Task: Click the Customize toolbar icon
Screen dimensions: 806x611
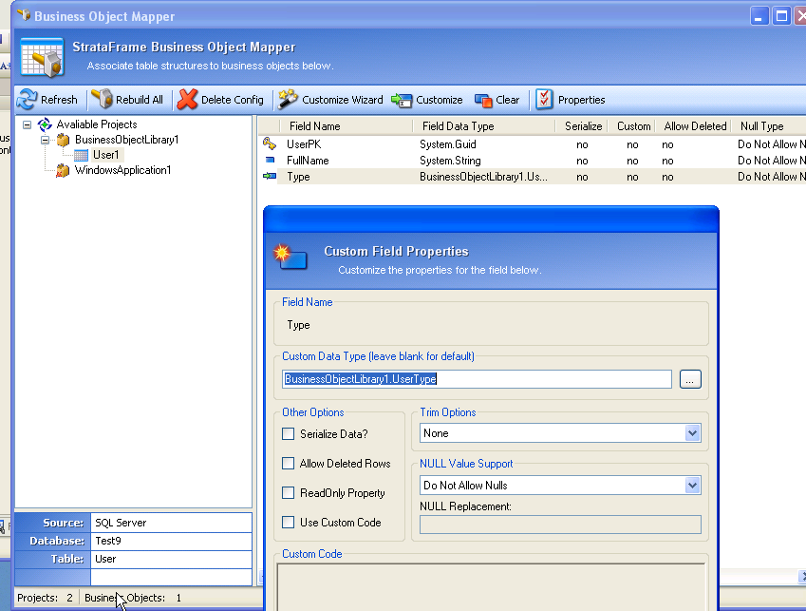Action: click(x=402, y=100)
